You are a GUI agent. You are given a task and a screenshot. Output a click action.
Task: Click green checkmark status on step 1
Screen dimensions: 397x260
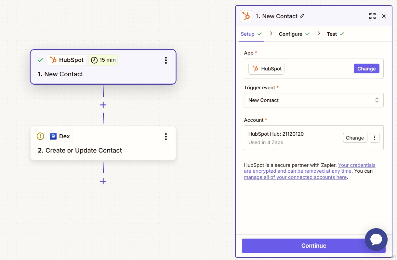point(40,60)
